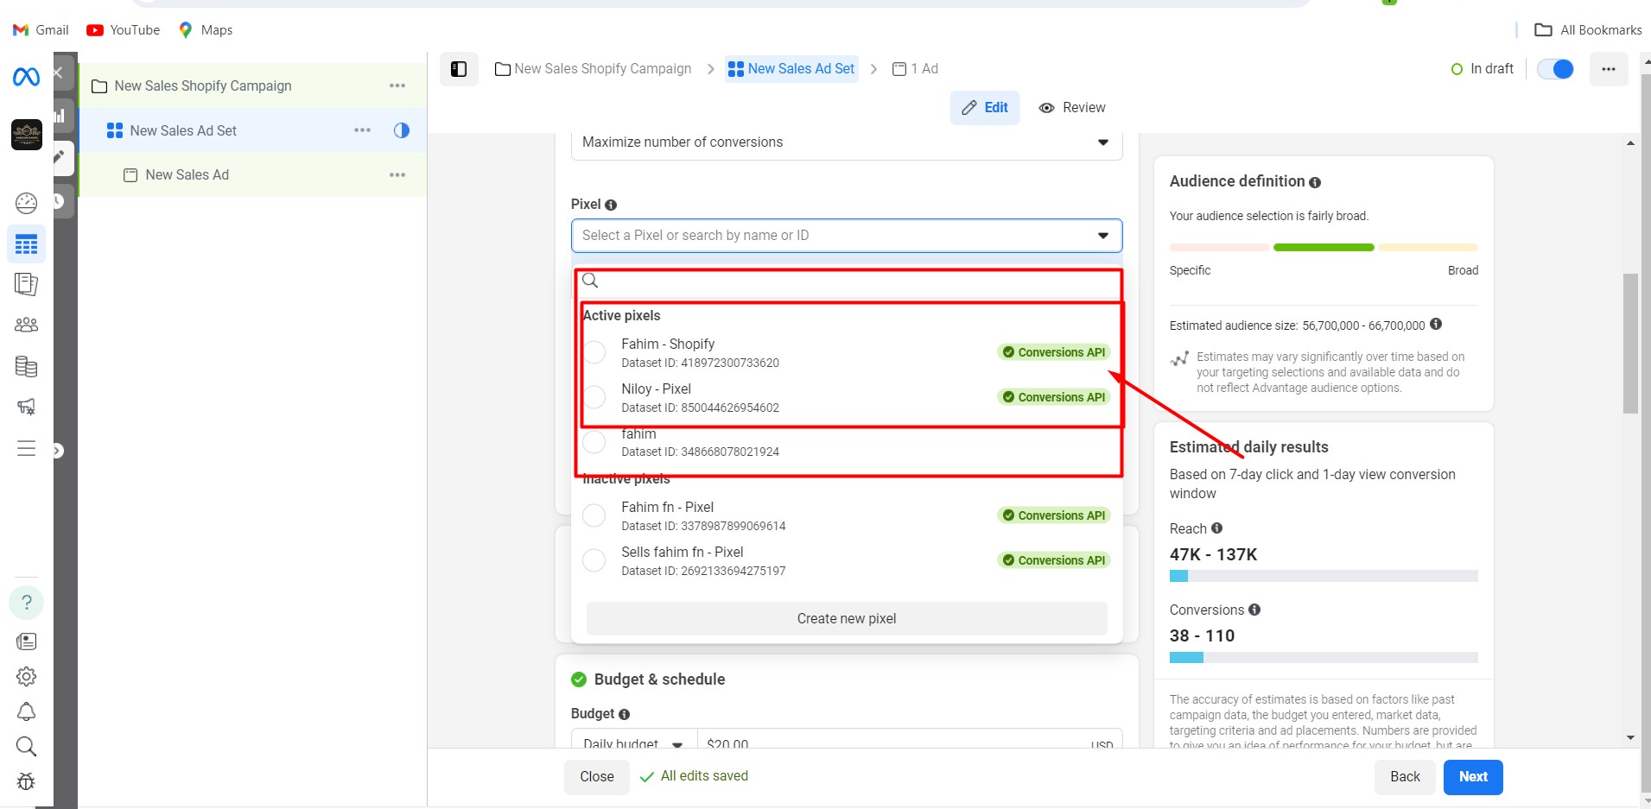Image resolution: width=1651 pixels, height=809 pixels.
Task: Click the Reach info icon
Action: point(1217,528)
